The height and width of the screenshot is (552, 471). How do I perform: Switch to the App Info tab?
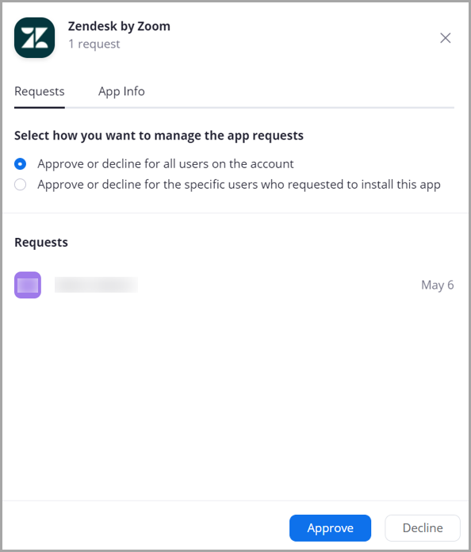point(121,91)
